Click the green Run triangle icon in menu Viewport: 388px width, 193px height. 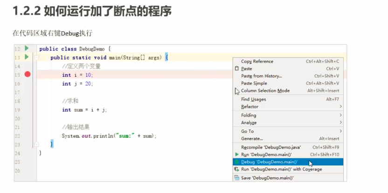click(x=237, y=154)
